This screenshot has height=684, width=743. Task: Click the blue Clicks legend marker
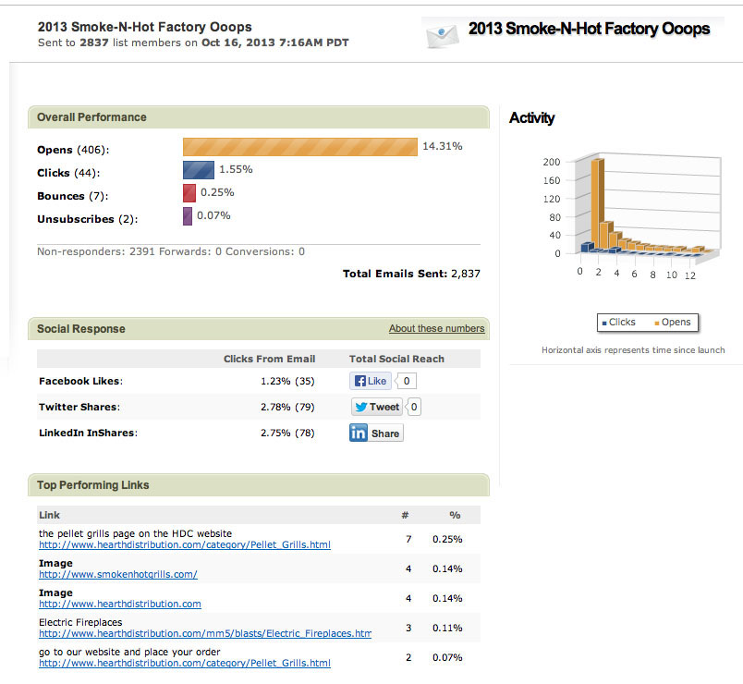tap(603, 323)
